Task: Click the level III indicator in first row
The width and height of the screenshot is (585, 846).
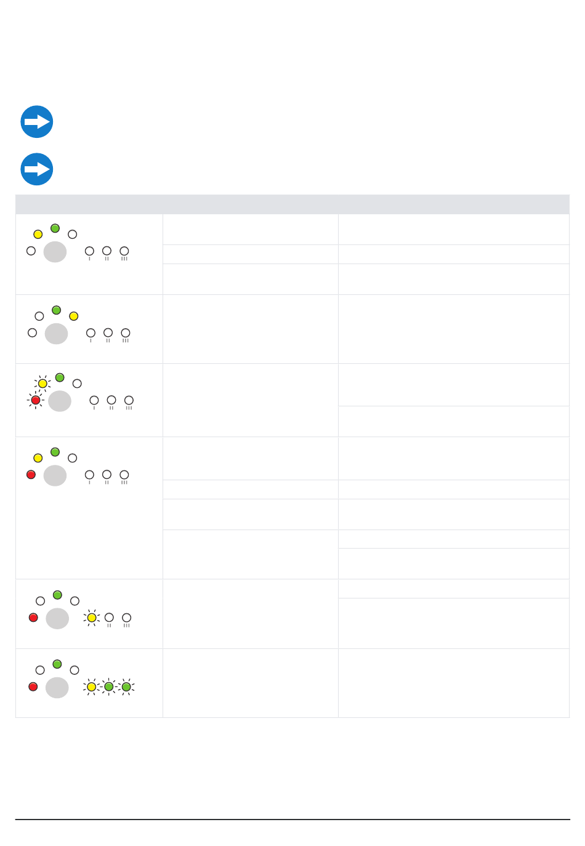Action: coord(124,252)
